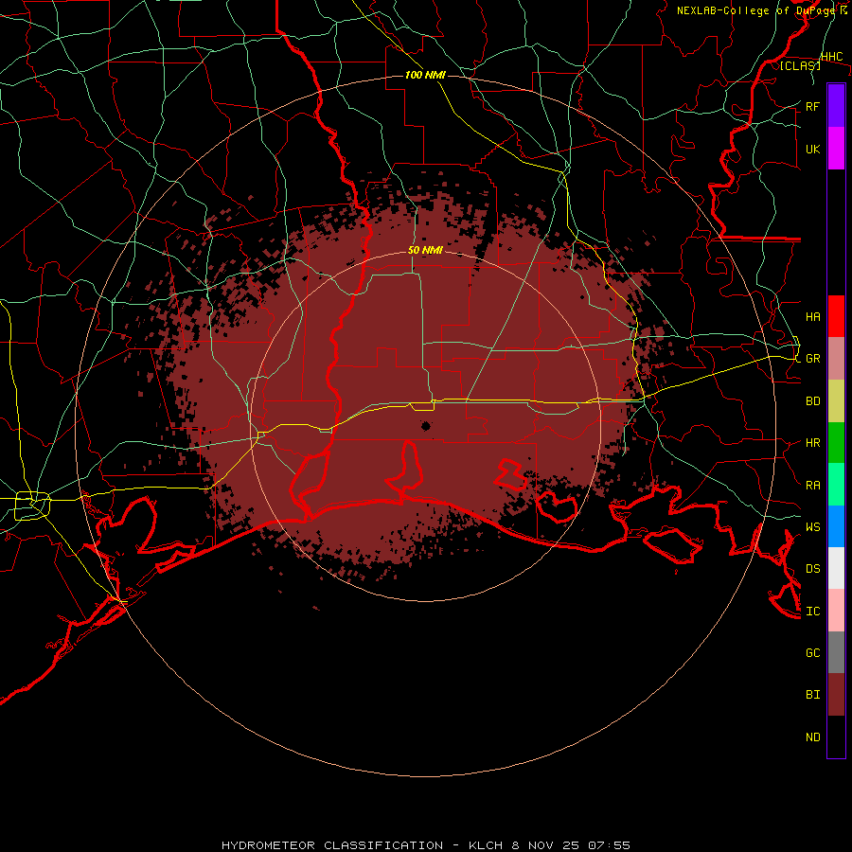
Task: Click the [CLAS] units label
Action: pos(800,65)
